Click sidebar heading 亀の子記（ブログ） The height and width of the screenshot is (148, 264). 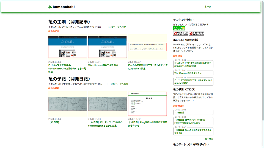pos(184,89)
